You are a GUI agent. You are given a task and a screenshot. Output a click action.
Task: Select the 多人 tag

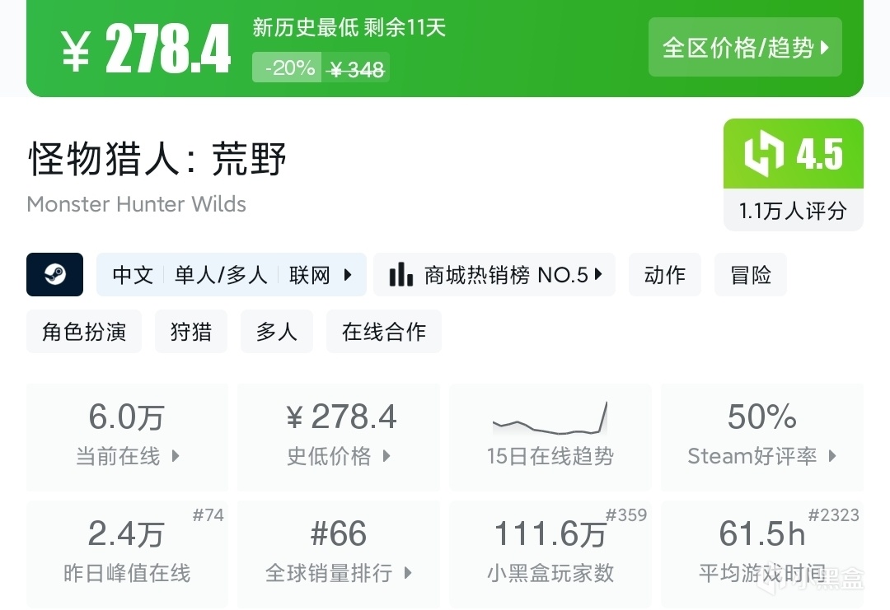coord(277,331)
